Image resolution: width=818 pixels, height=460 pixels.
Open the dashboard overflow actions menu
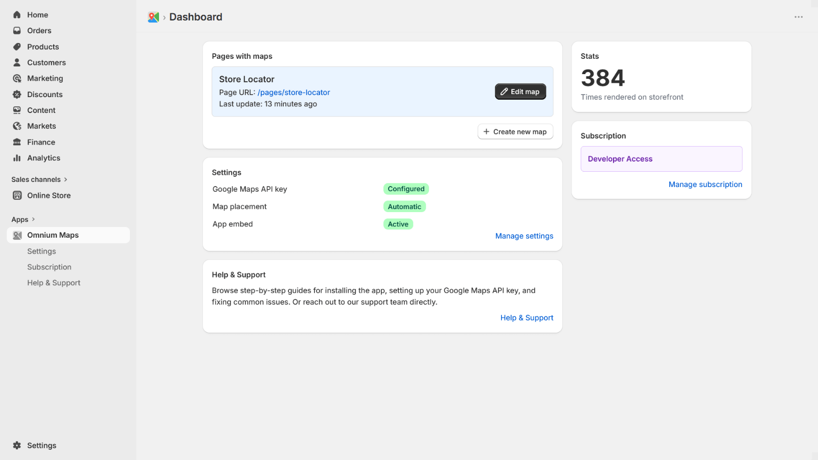pos(798,17)
